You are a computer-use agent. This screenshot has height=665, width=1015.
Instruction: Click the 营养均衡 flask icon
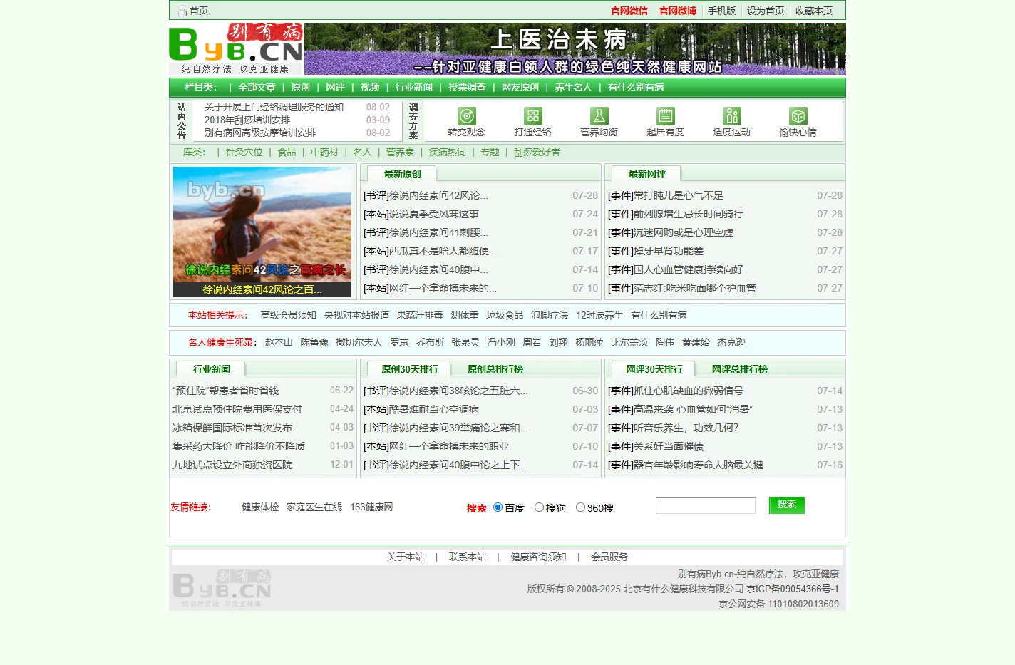click(x=599, y=116)
